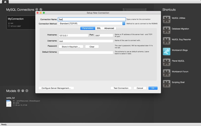
Task: Click MySQL Utilities label in Shortcuts
Action: tap(178, 18)
